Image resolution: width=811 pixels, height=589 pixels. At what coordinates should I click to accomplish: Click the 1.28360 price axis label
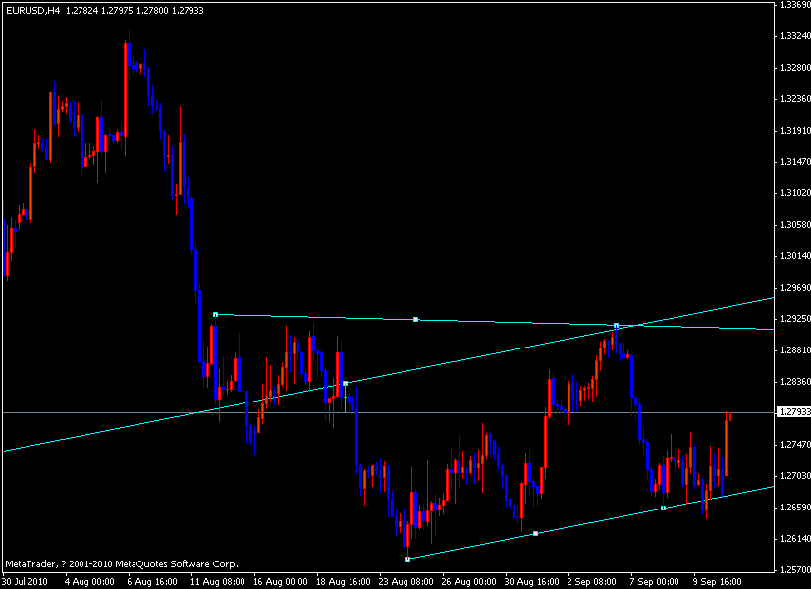click(x=794, y=381)
